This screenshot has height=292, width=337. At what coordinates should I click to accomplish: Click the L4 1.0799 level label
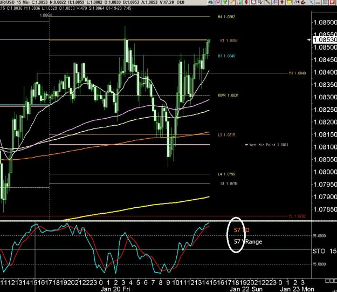(226, 174)
